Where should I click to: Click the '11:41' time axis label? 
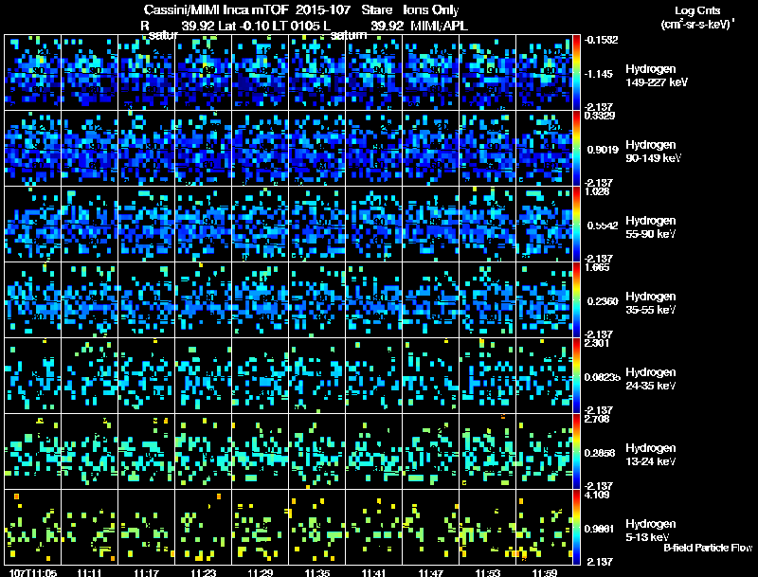pyautogui.click(x=374, y=572)
